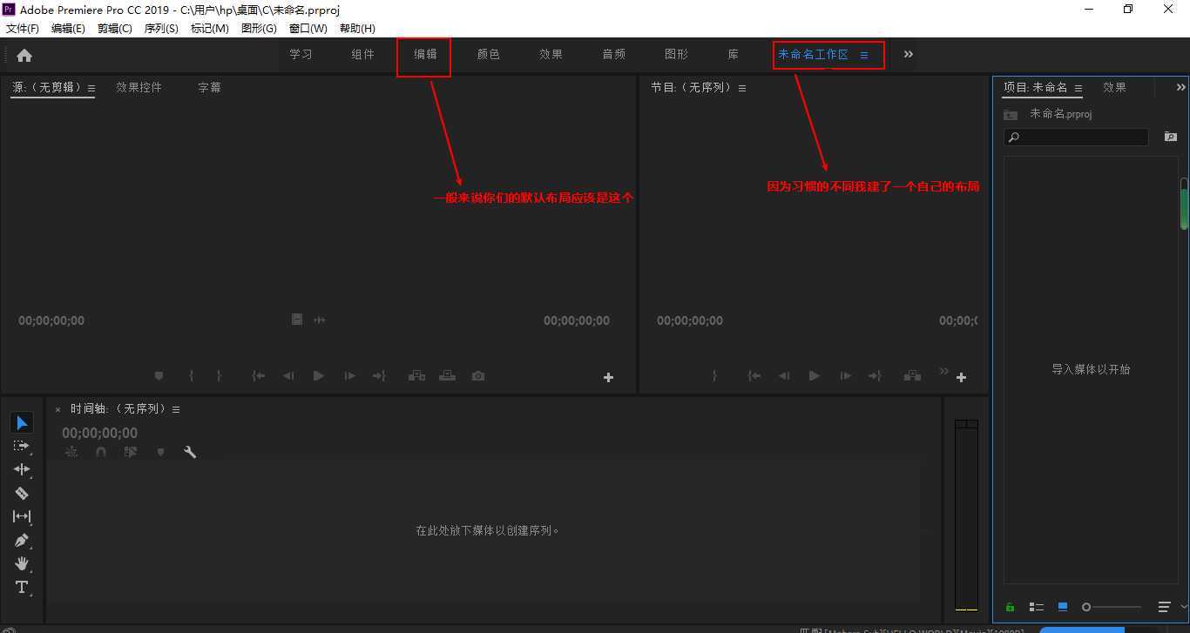The width and height of the screenshot is (1190, 633).
Task: Select the Hand tool
Action: click(x=22, y=563)
